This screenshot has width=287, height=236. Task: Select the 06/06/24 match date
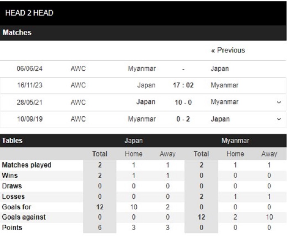coord(30,69)
